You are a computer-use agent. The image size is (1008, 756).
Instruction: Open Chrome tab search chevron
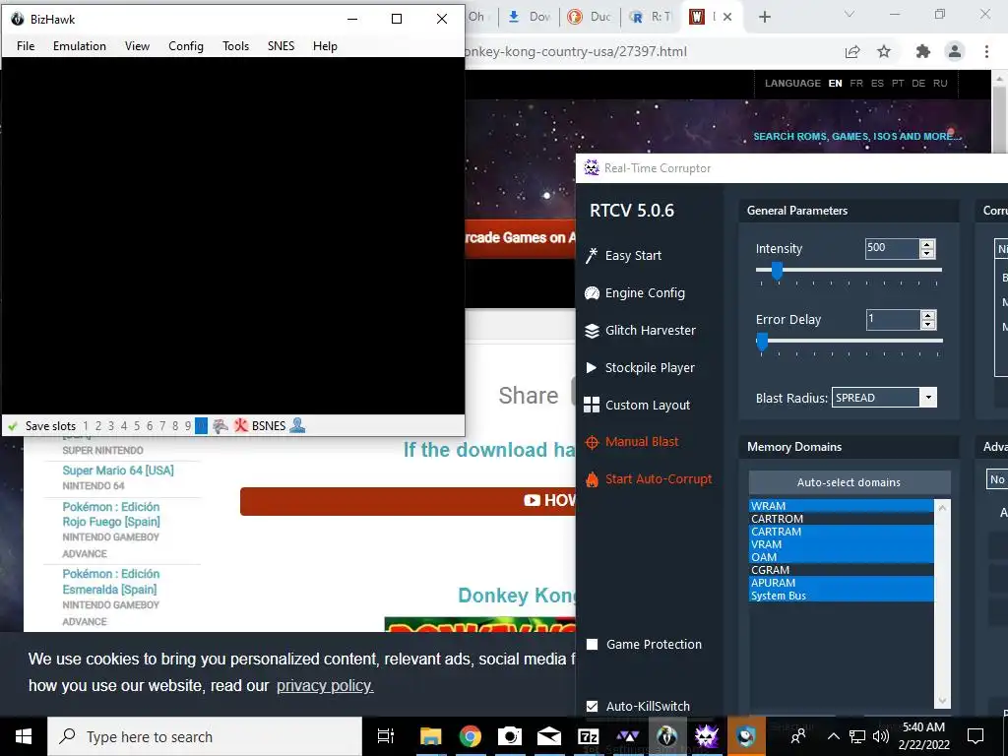coord(850,14)
